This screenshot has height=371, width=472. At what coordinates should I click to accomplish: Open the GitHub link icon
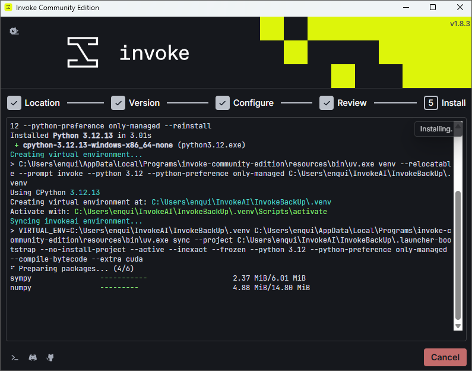pyautogui.click(x=50, y=357)
